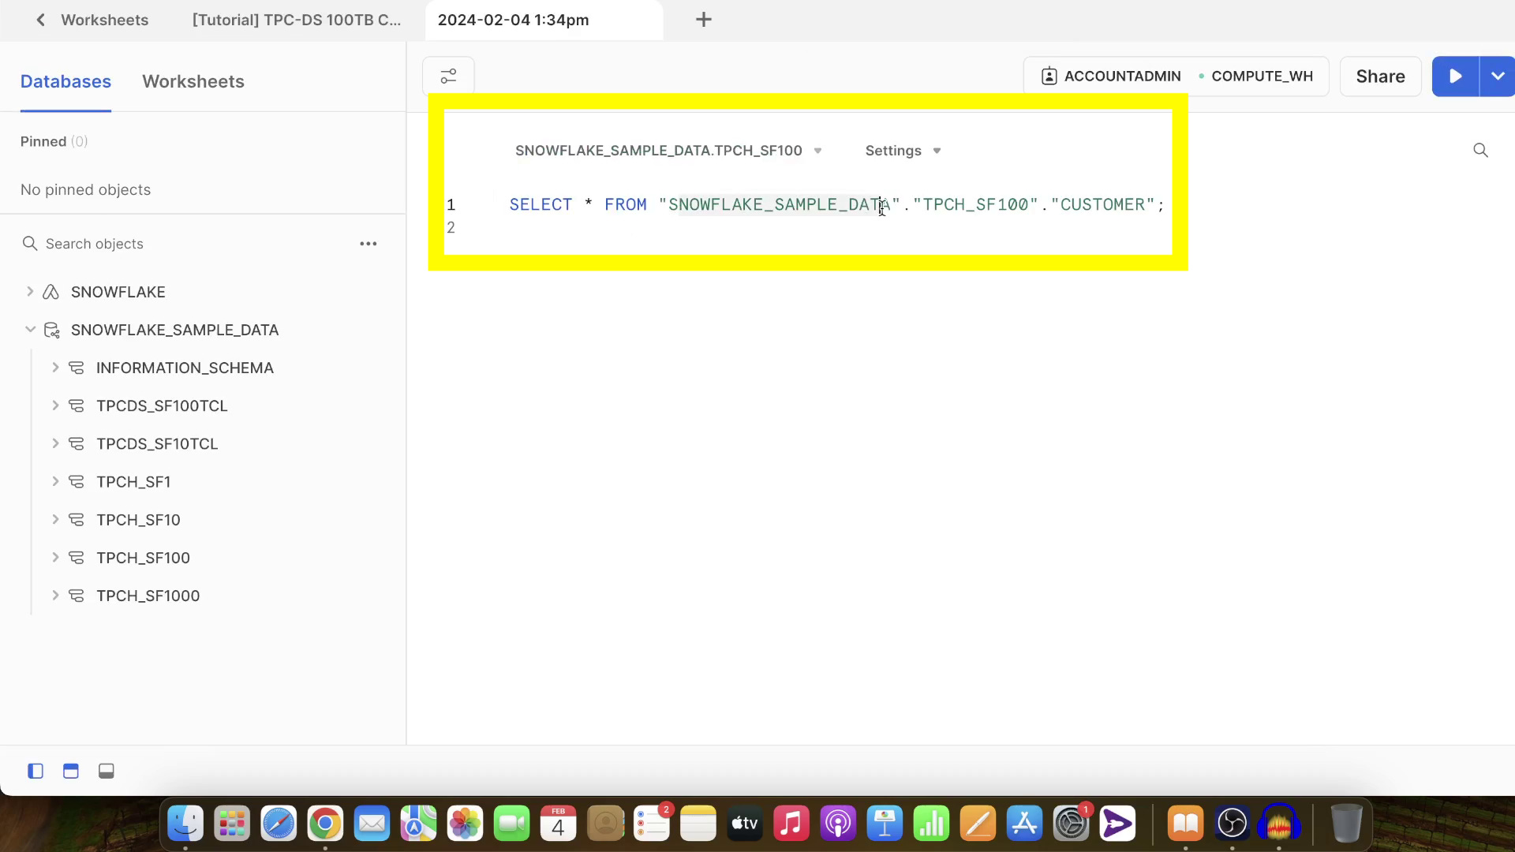
Task: Expand the TPCH_SF100 schema
Action: coord(55,558)
